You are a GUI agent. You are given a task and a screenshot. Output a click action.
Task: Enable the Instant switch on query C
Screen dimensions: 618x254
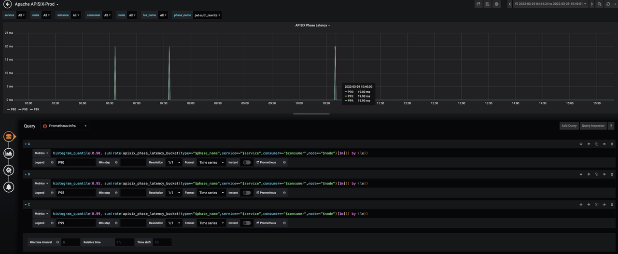point(247,223)
